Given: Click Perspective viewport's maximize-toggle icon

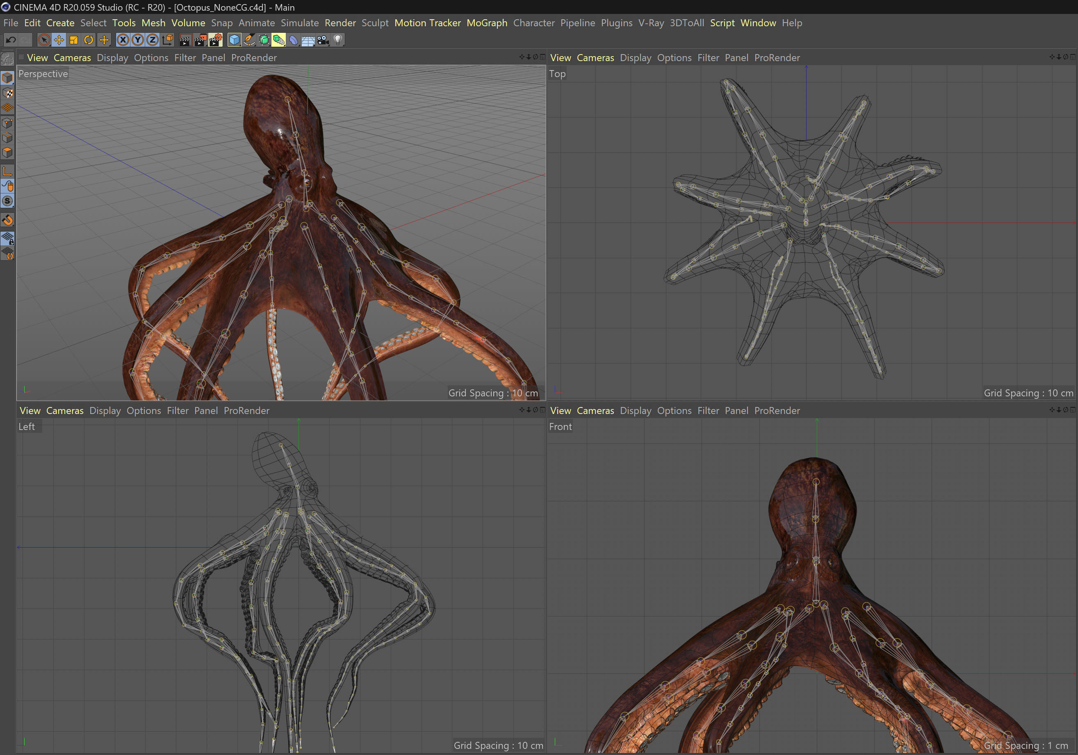Looking at the screenshot, I should (x=542, y=57).
